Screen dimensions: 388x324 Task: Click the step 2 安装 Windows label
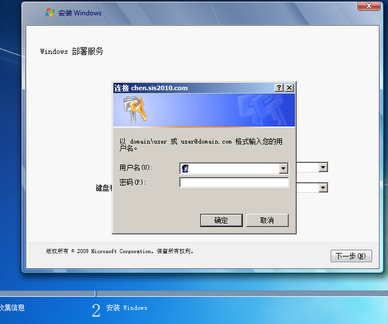point(126,308)
